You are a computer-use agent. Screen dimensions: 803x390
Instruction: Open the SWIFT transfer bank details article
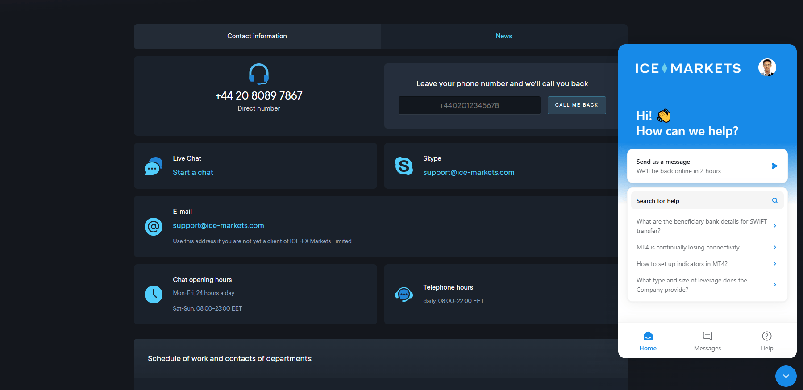[x=707, y=226]
